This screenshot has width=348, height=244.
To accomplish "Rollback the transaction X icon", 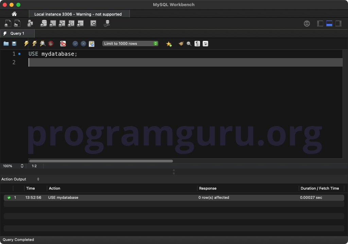I will click(84, 43).
